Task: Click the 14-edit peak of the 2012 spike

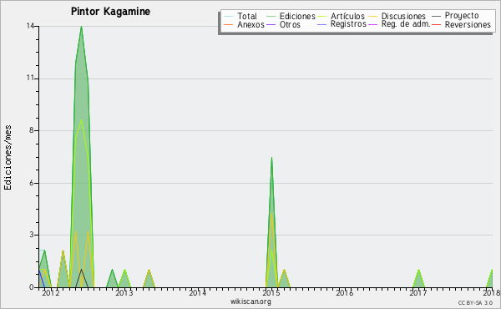Action: pos(82,27)
